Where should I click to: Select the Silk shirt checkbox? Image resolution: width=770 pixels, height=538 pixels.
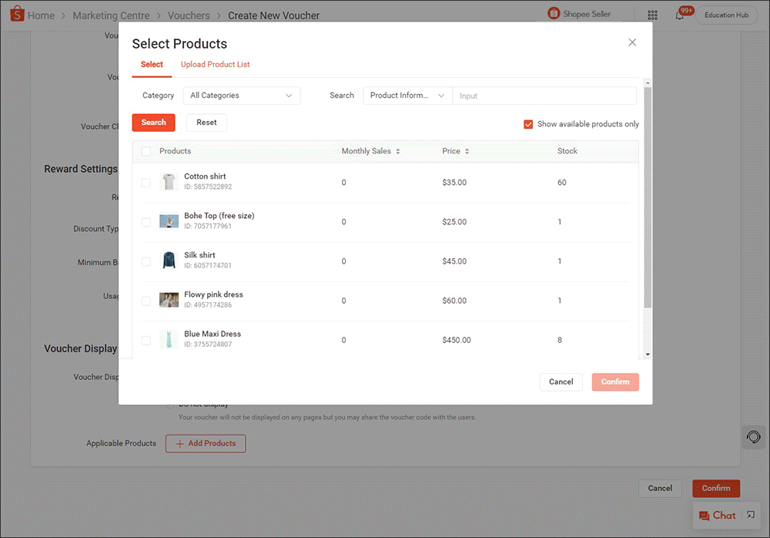pyautogui.click(x=146, y=261)
